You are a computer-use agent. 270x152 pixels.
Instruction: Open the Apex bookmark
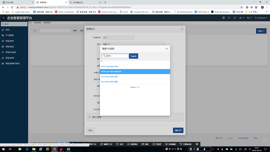click(5, 12)
